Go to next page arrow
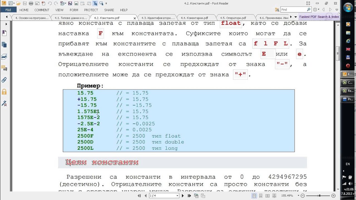This screenshot has width=356, height=200. click(x=183, y=196)
